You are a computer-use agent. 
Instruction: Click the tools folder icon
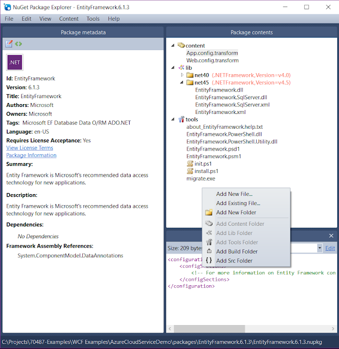(181, 119)
